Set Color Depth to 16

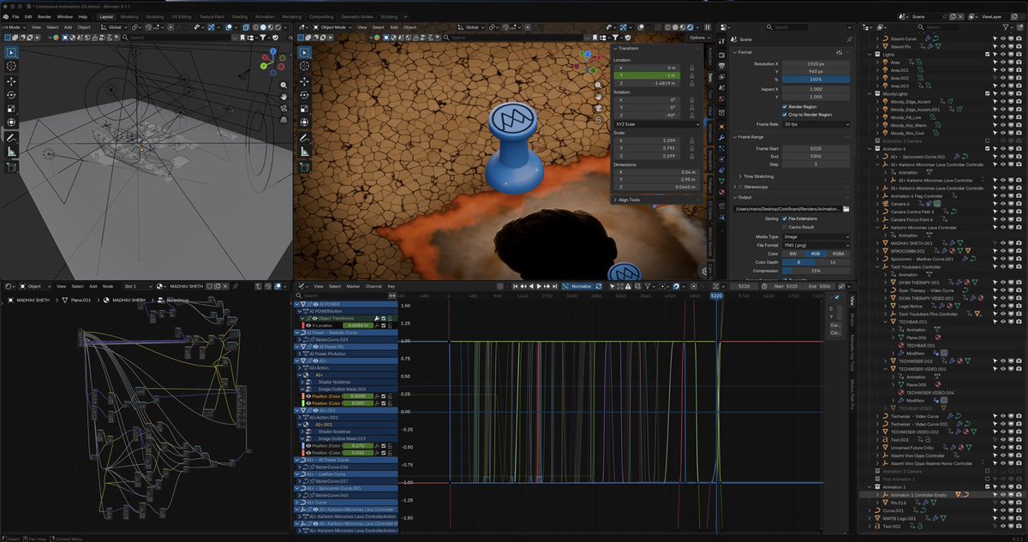point(834,262)
